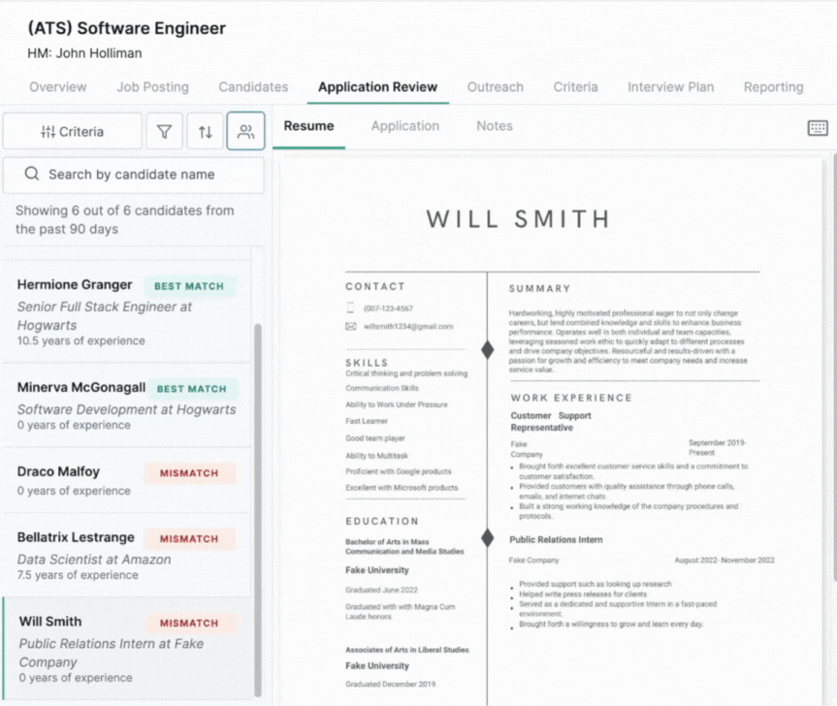Click the sort arrows icon
This screenshot has width=837, height=706.
pyautogui.click(x=206, y=132)
